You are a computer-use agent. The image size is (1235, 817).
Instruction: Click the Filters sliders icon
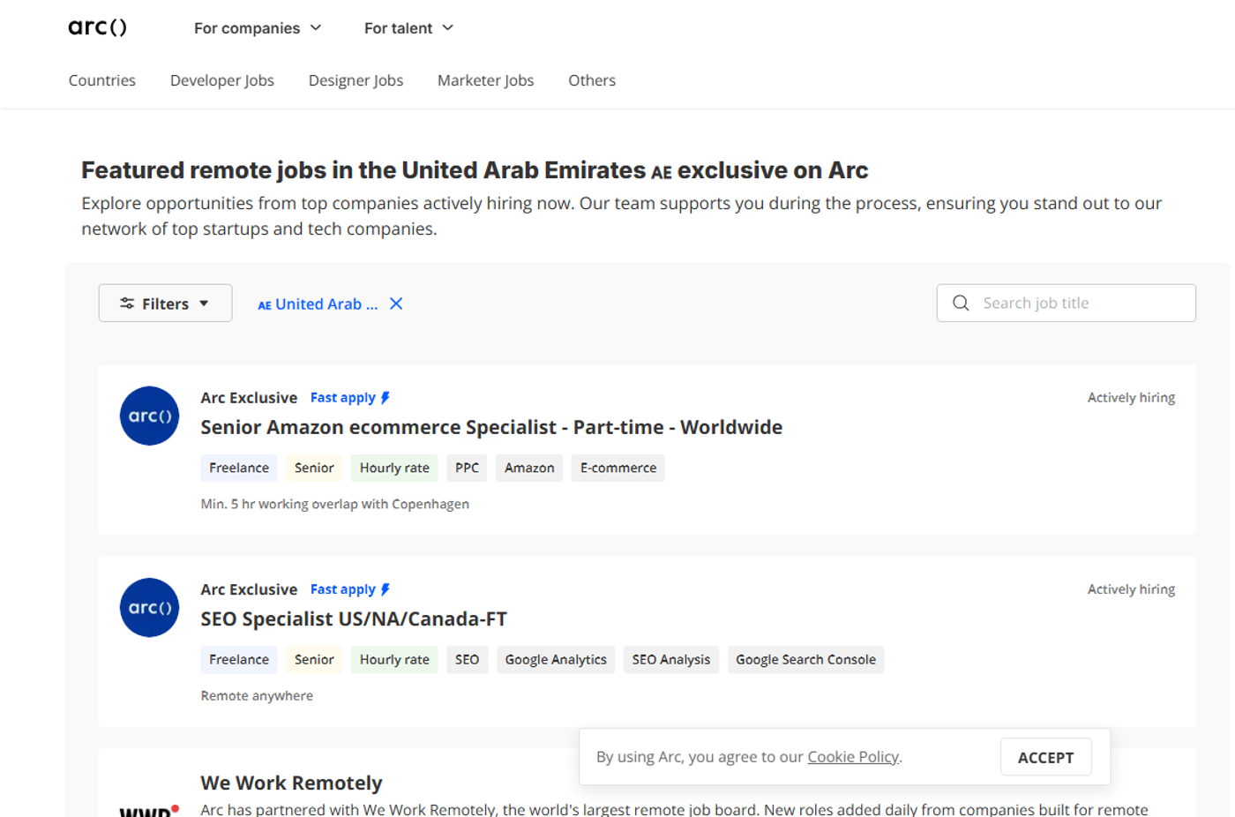pyautogui.click(x=127, y=304)
